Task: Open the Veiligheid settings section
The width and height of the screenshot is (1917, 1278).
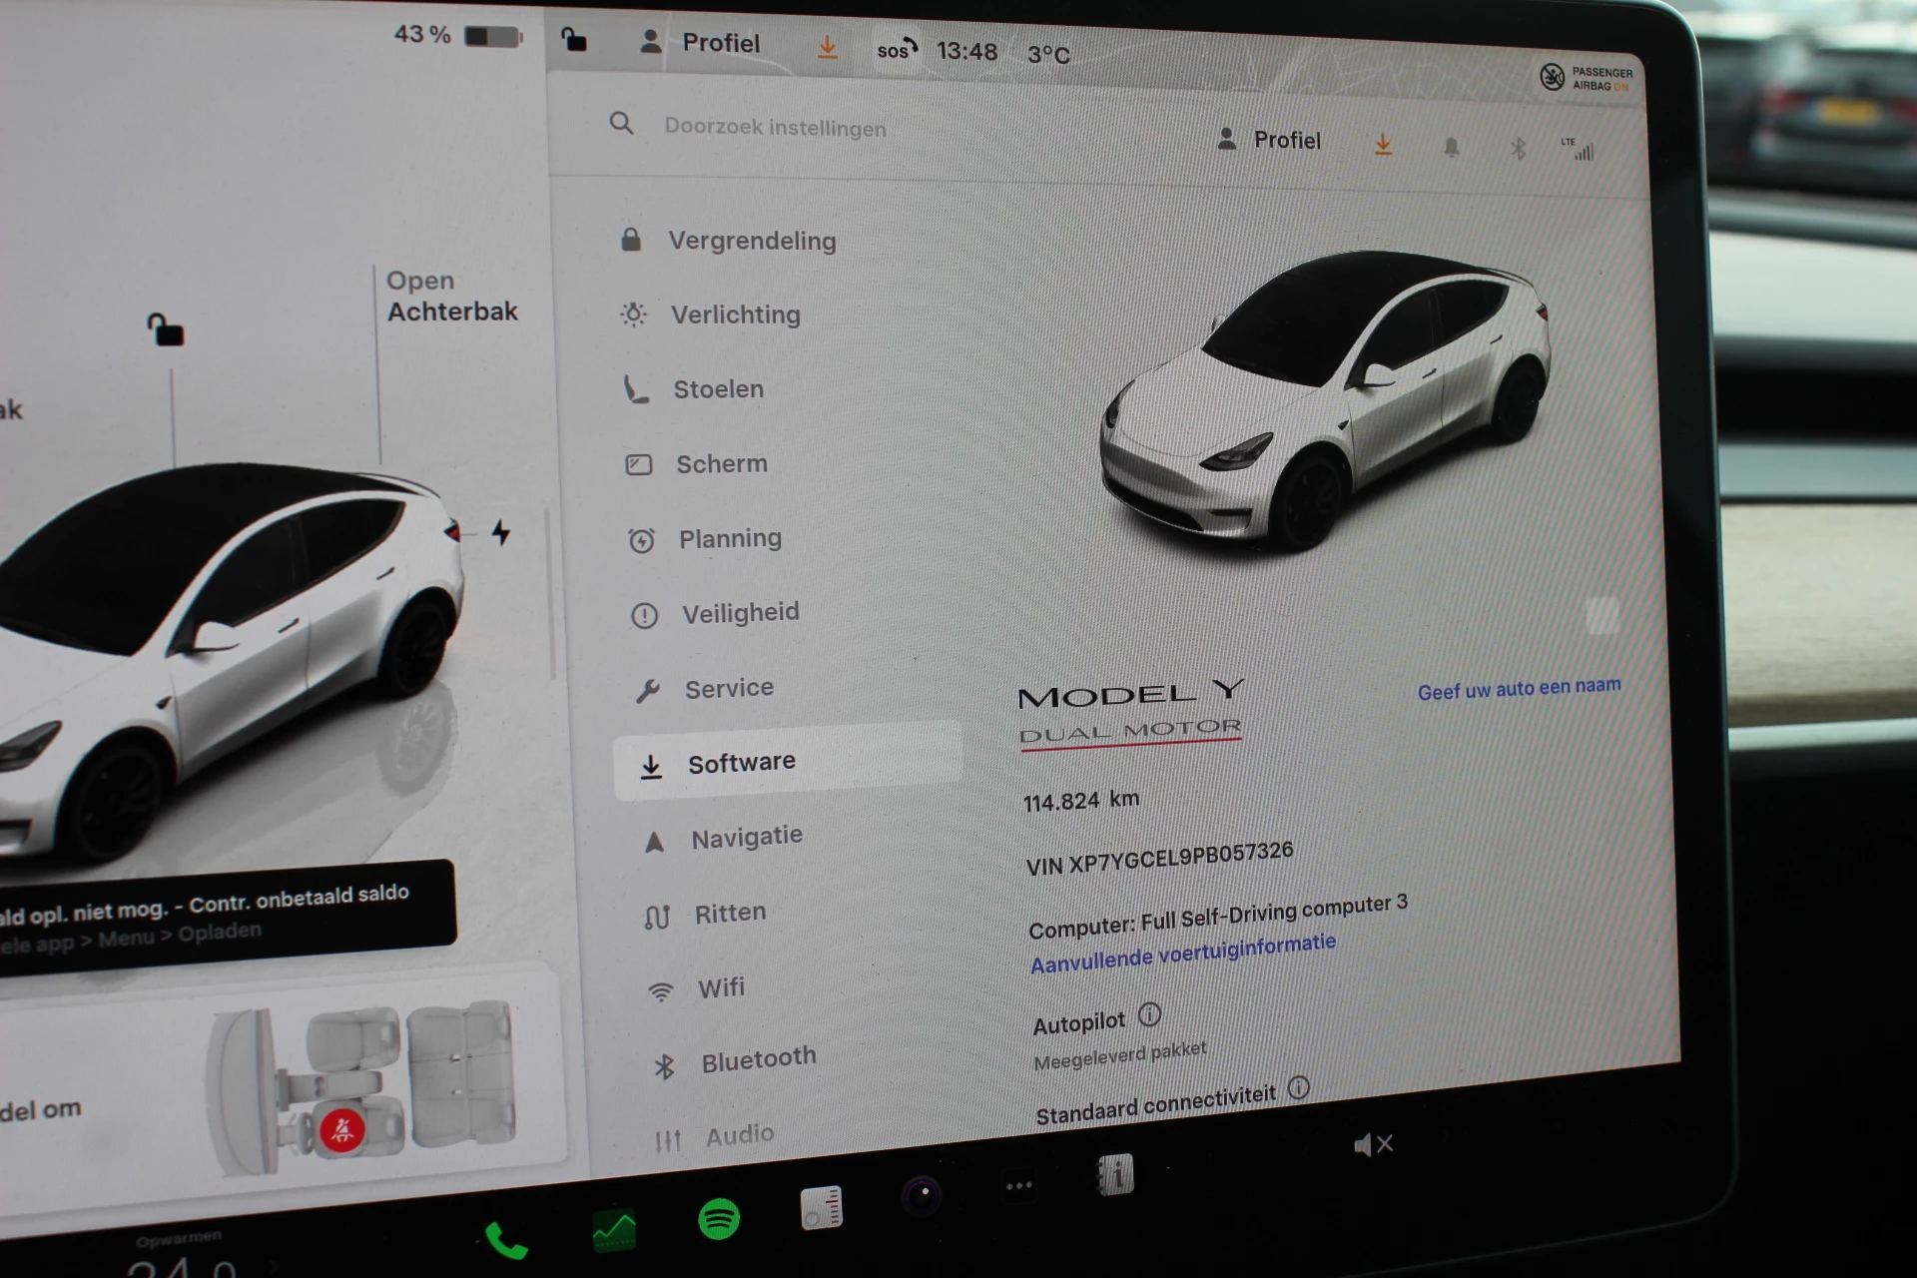Action: (740, 613)
